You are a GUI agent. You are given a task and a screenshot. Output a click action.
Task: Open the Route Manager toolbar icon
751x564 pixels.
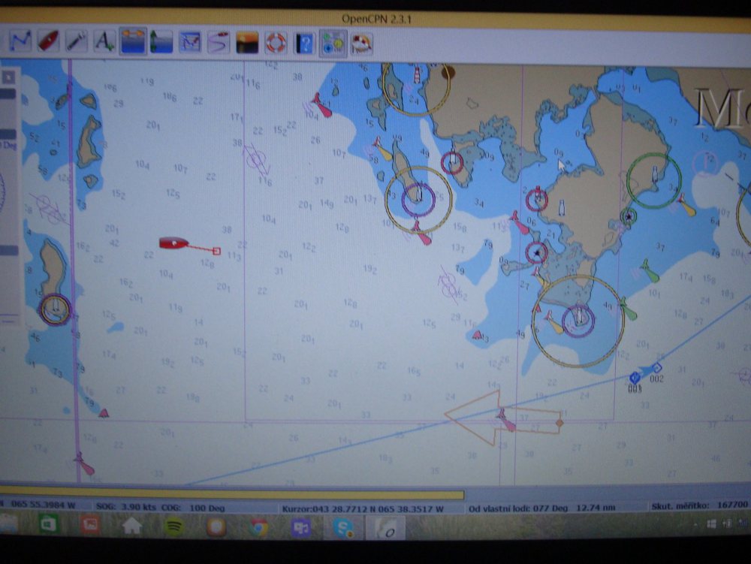[218, 42]
